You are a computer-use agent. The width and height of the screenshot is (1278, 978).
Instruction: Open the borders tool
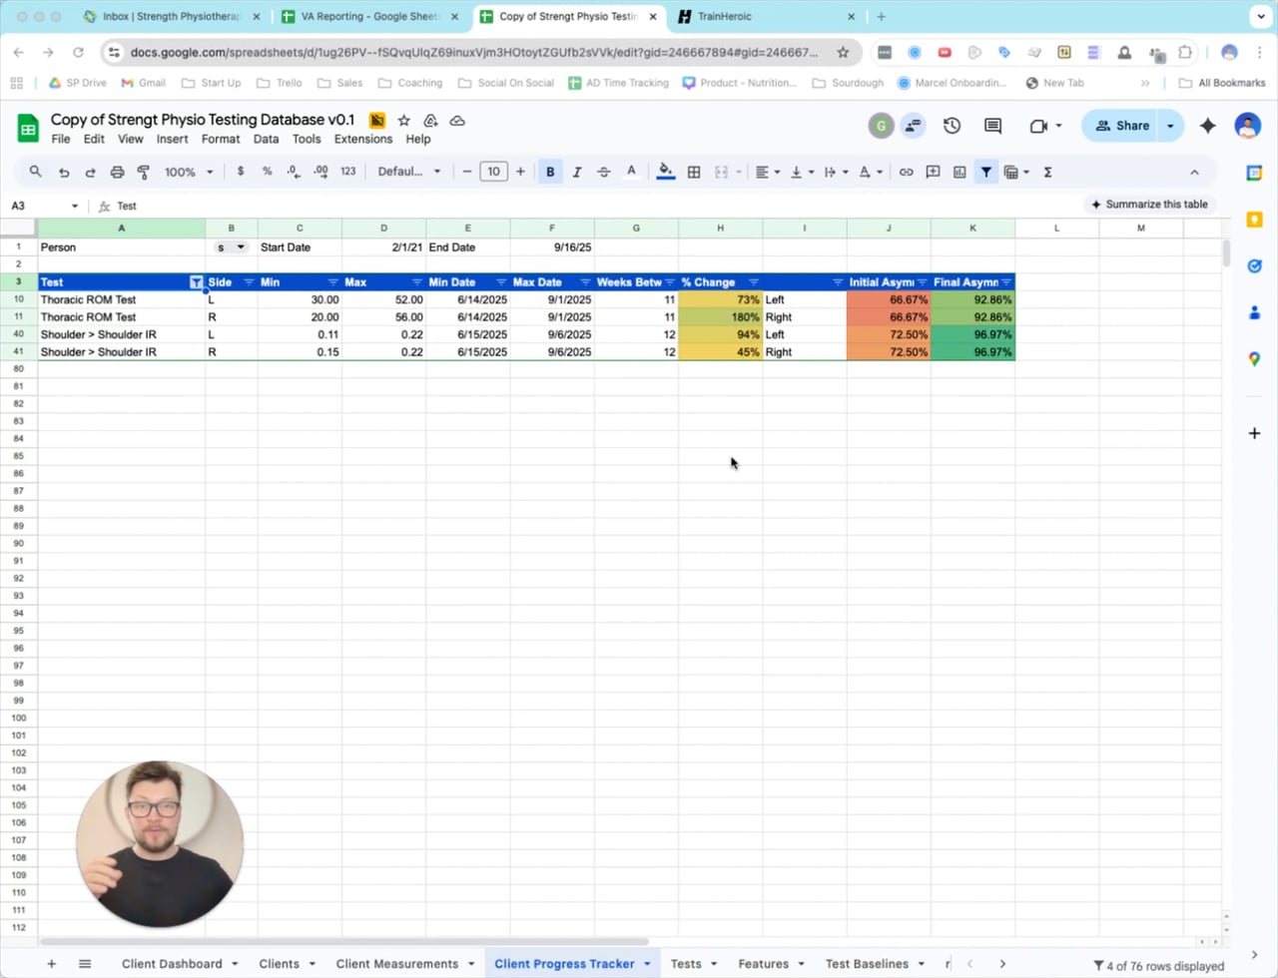(694, 172)
